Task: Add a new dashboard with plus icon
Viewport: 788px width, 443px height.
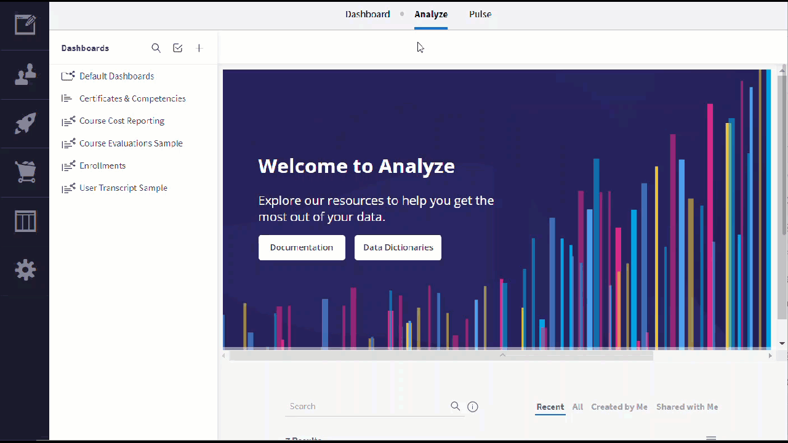Action: [199, 48]
